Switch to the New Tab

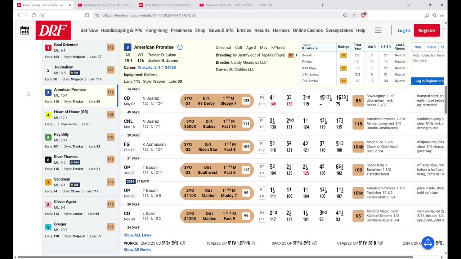[266, 5]
